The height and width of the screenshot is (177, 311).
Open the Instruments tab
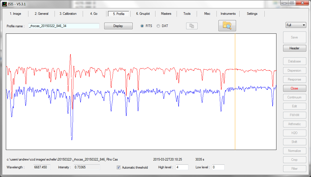pos(228,14)
